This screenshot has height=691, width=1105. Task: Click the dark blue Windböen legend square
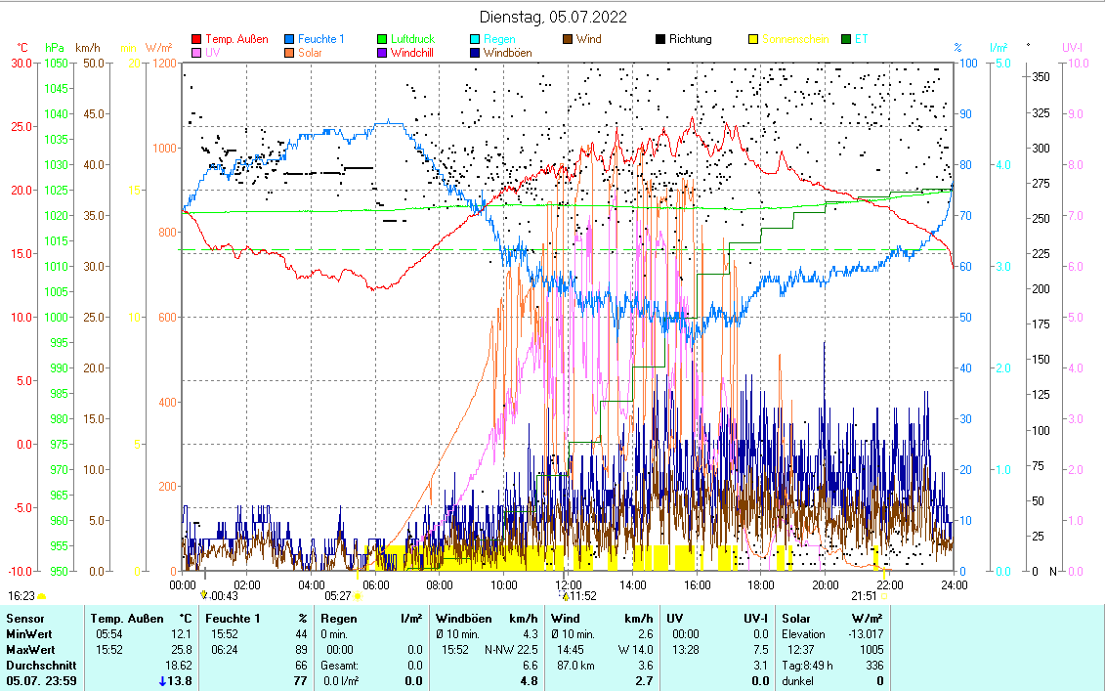pyautogui.click(x=475, y=53)
